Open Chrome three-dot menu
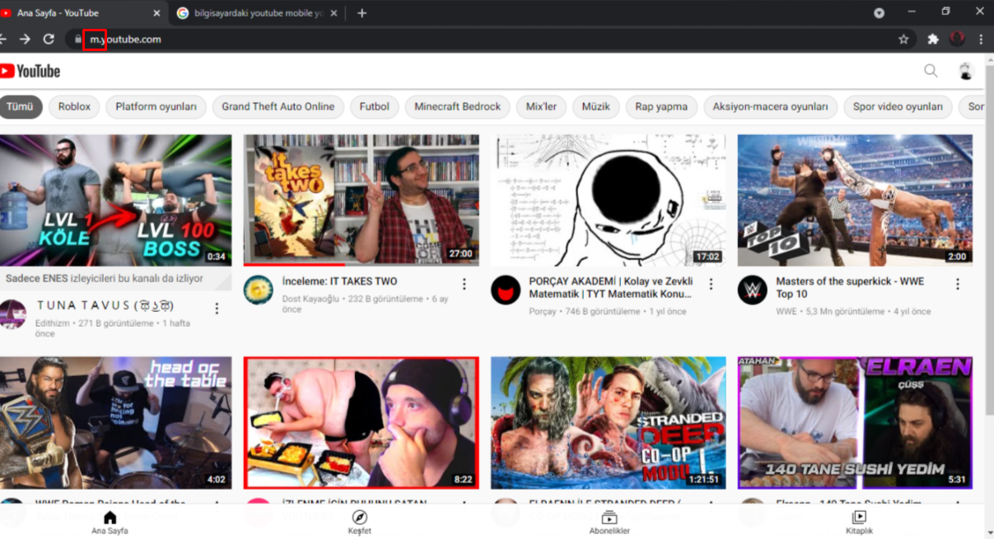The width and height of the screenshot is (994, 539). point(981,39)
